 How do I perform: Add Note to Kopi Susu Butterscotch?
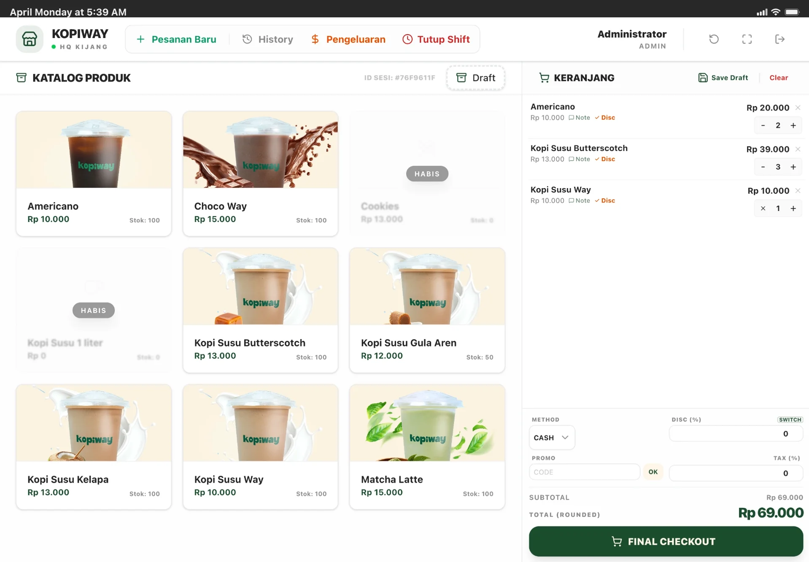pos(579,159)
